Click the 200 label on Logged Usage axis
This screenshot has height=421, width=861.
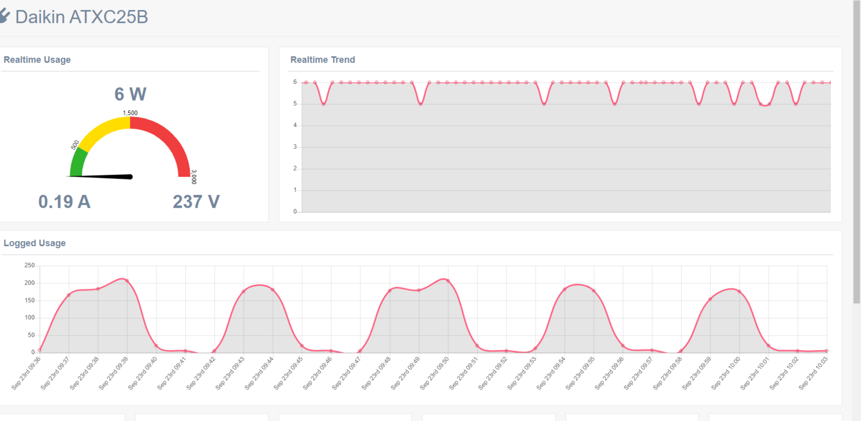(x=30, y=283)
